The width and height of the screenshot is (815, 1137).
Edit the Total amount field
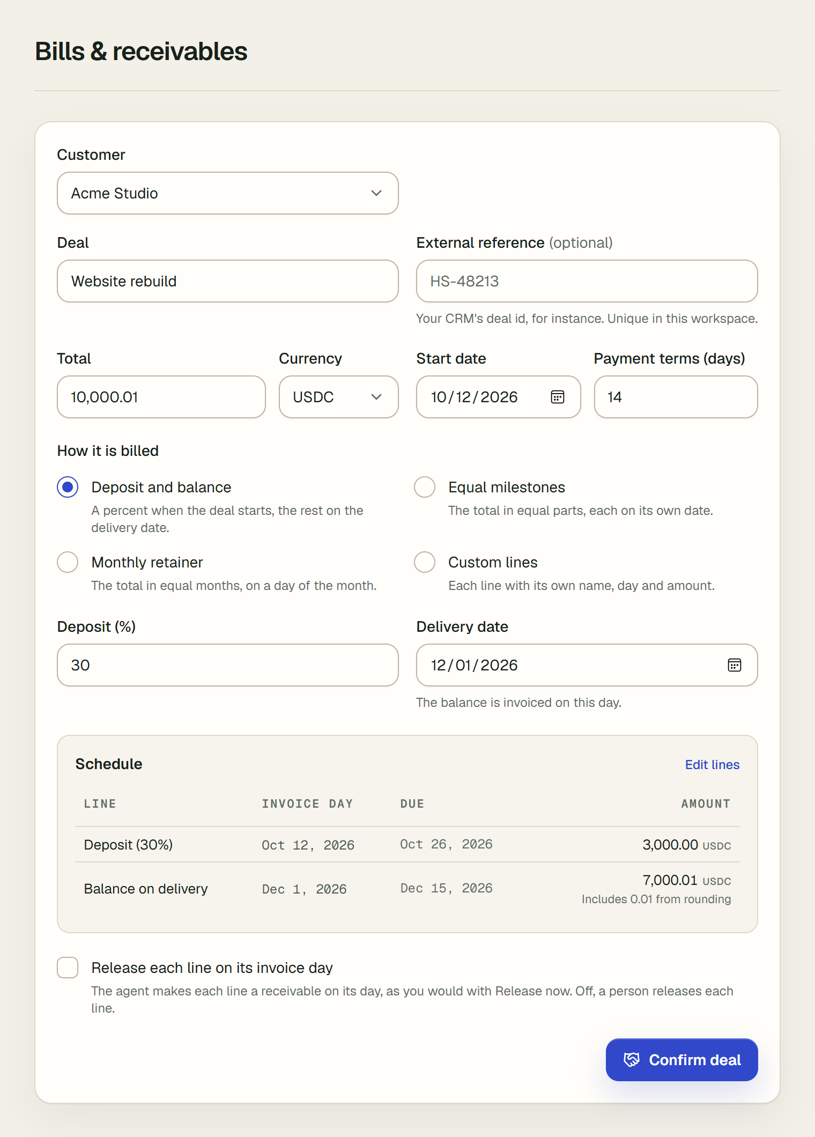point(161,397)
